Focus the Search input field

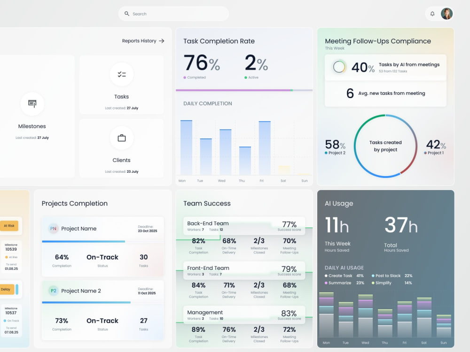pos(173,14)
